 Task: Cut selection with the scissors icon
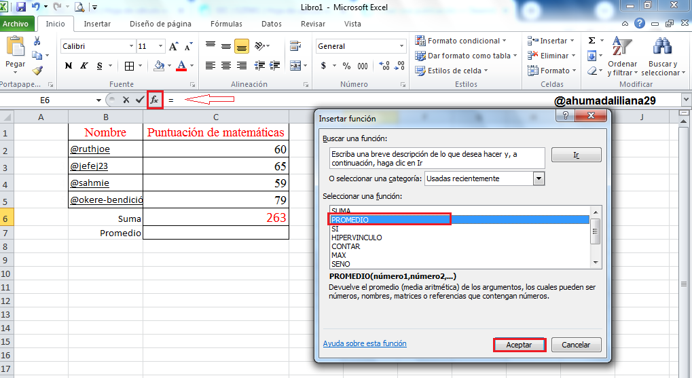(37, 41)
